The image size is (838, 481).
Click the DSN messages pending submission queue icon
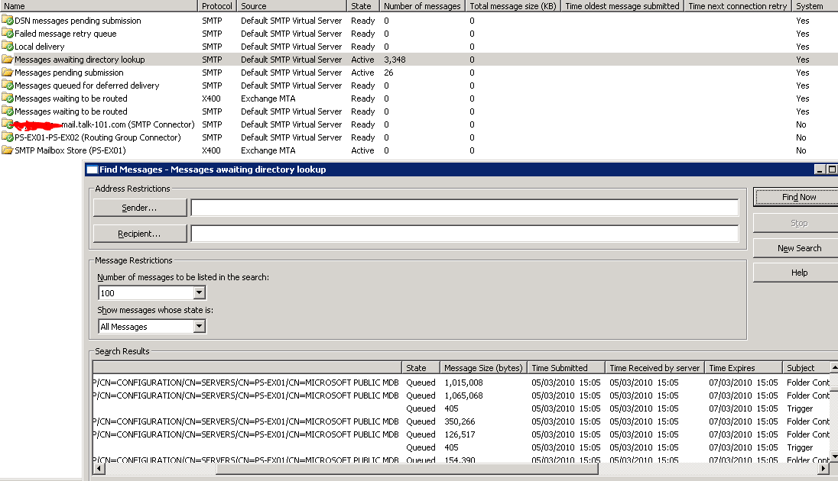(x=8, y=21)
